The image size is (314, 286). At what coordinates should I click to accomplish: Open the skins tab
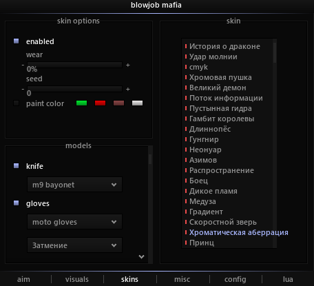(x=129, y=279)
